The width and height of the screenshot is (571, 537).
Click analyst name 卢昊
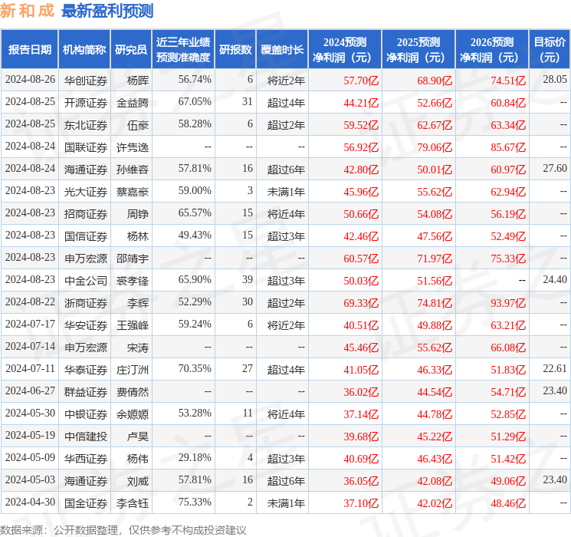[x=138, y=437]
